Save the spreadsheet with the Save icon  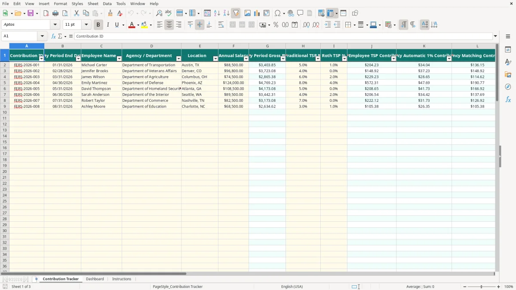(x=31, y=13)
